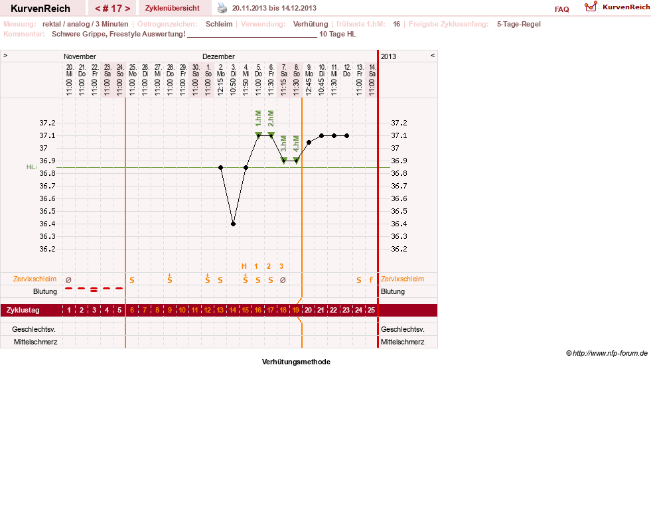Click the Dezember month label
Image resolution: width=651 pixels, height=507 pixels.
tap(218, 56)
